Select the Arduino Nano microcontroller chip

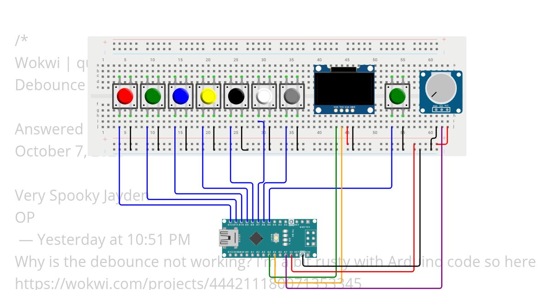256,238
